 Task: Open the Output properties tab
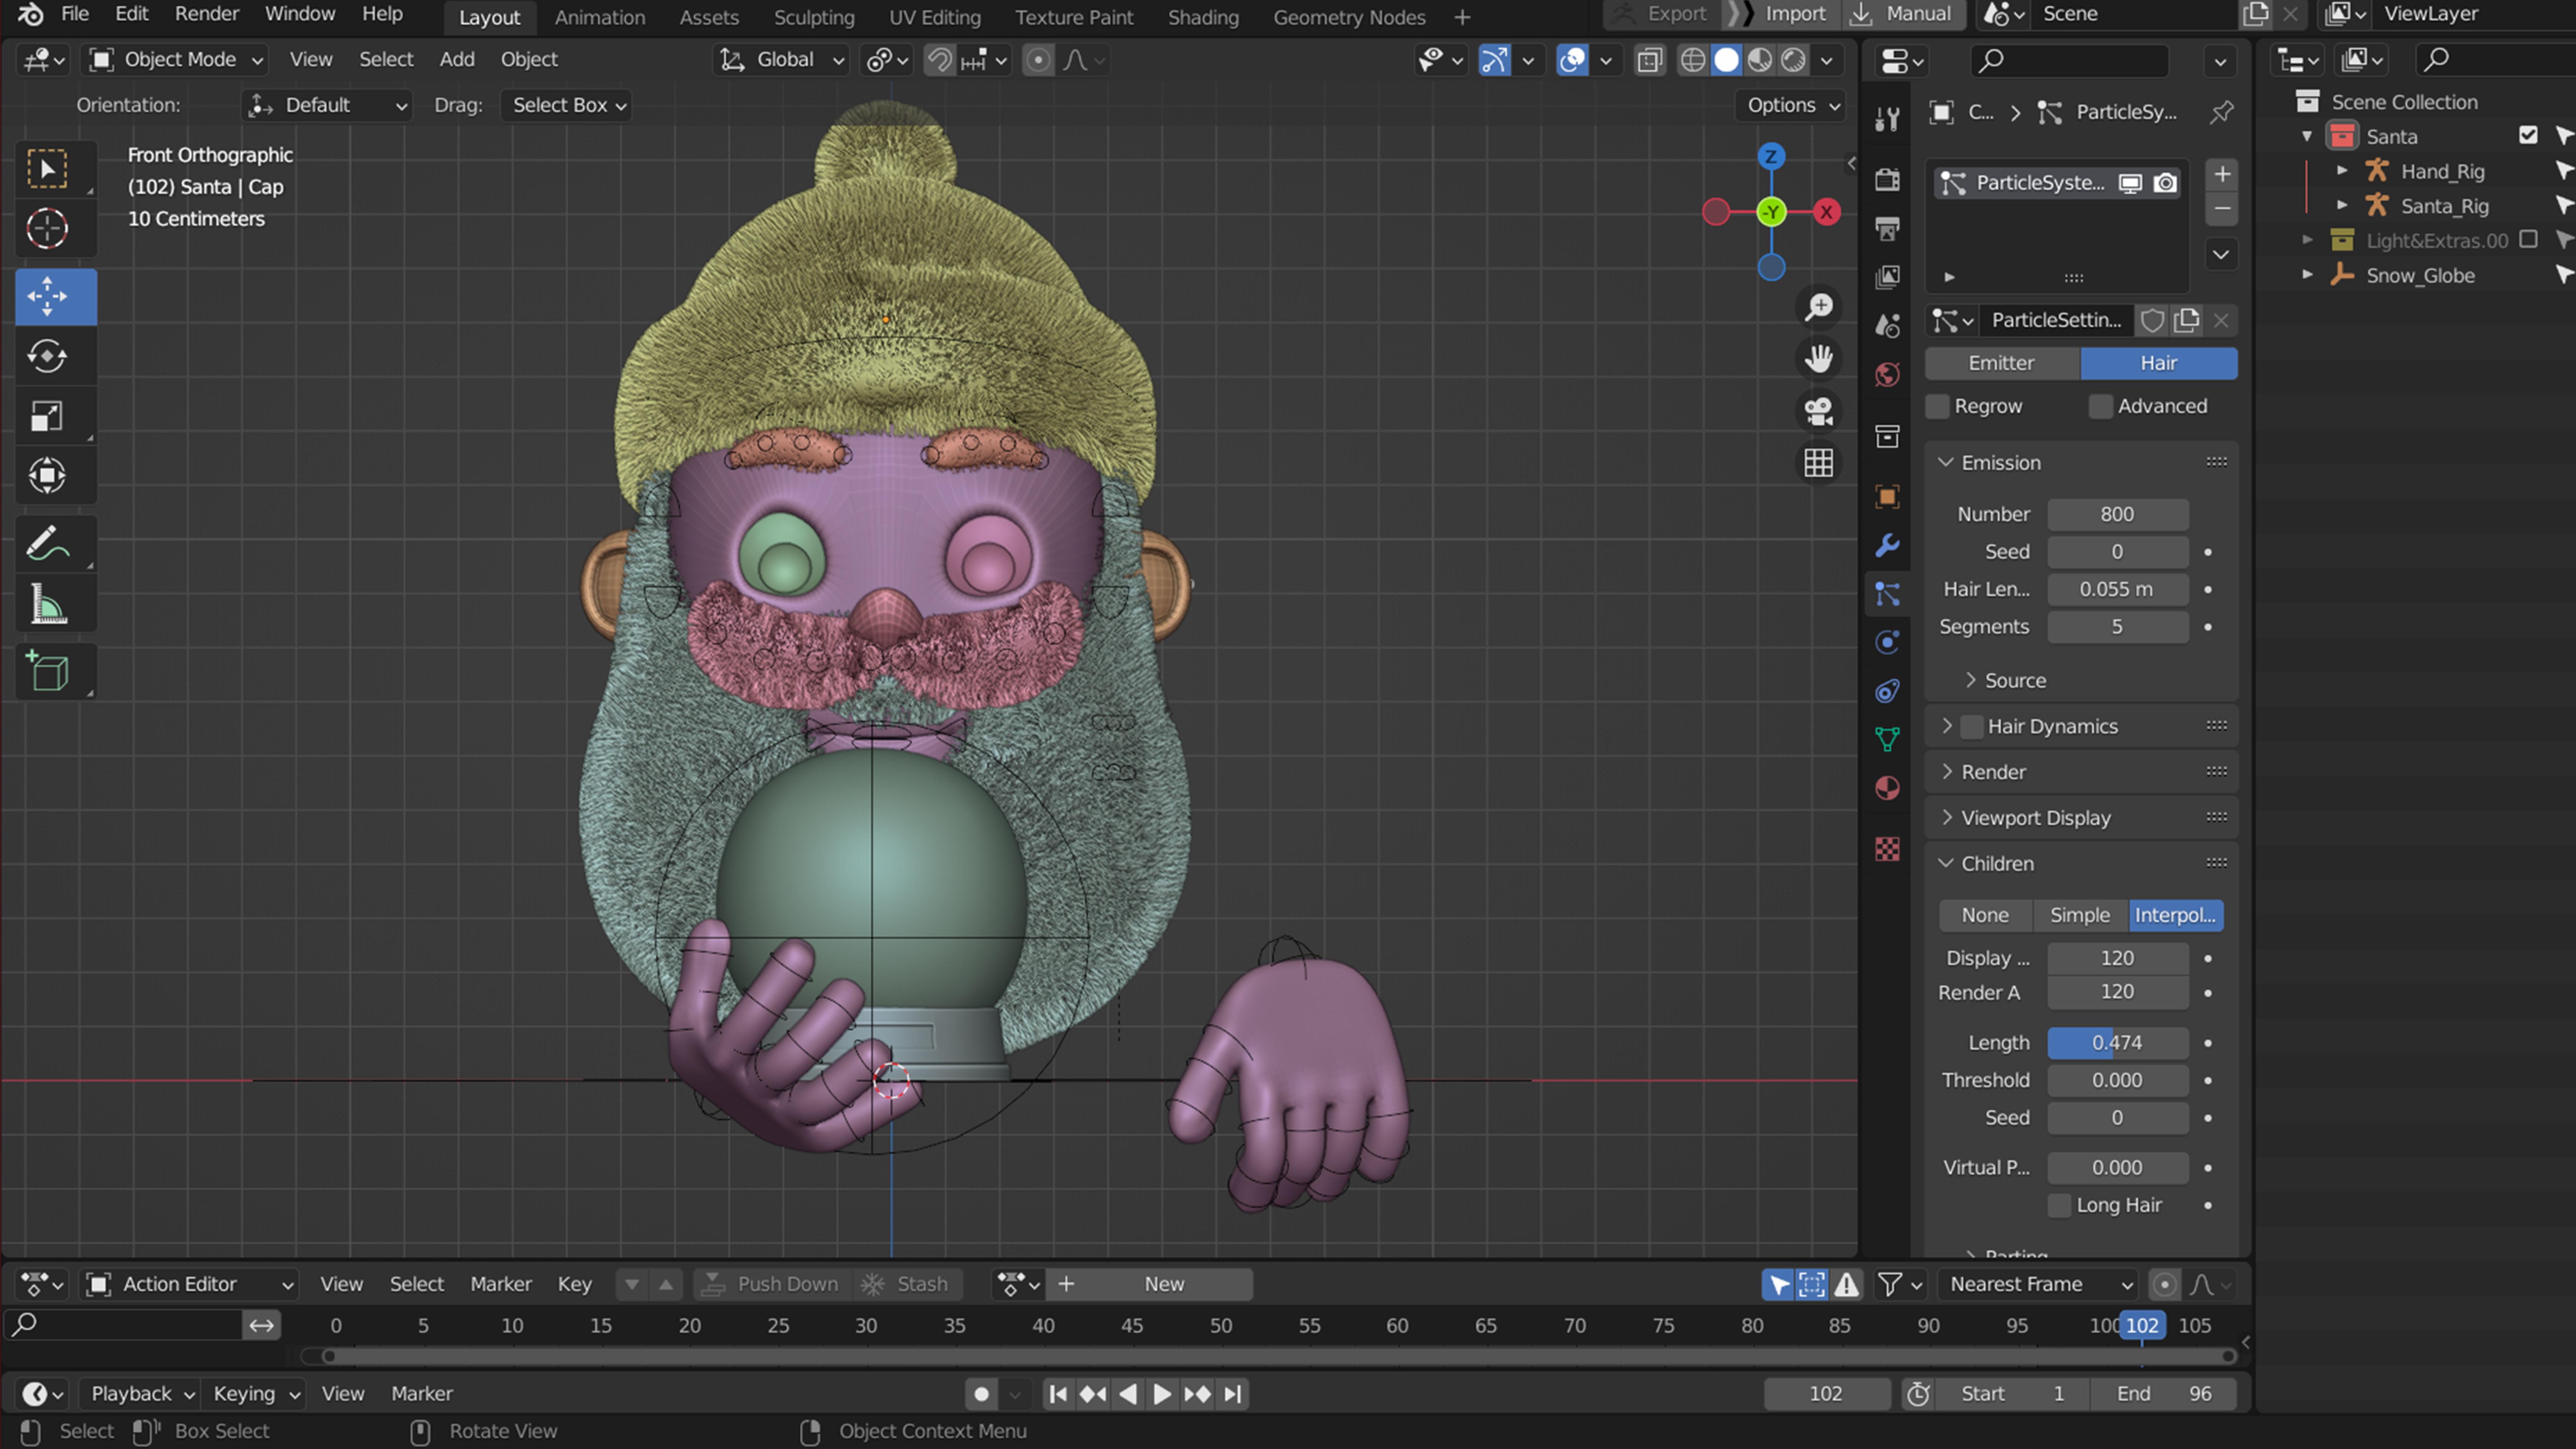click(x=1887, y=229)
